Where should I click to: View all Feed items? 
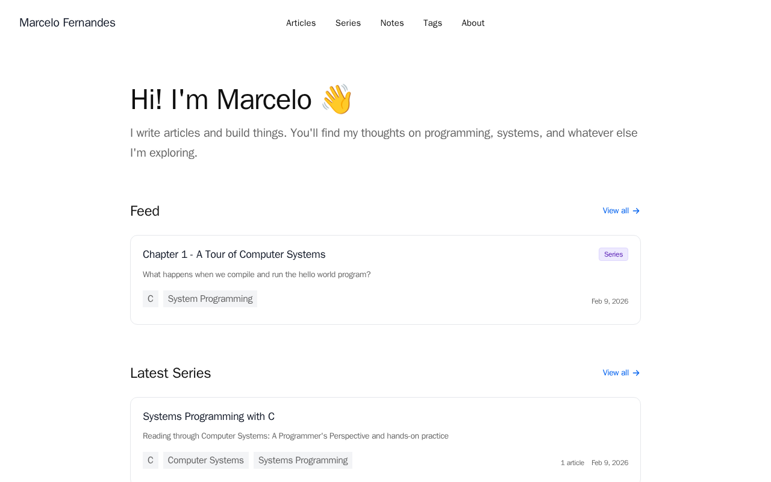tap(616, 211)
